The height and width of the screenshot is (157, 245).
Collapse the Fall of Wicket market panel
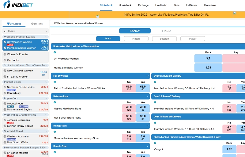click(147, 76)
